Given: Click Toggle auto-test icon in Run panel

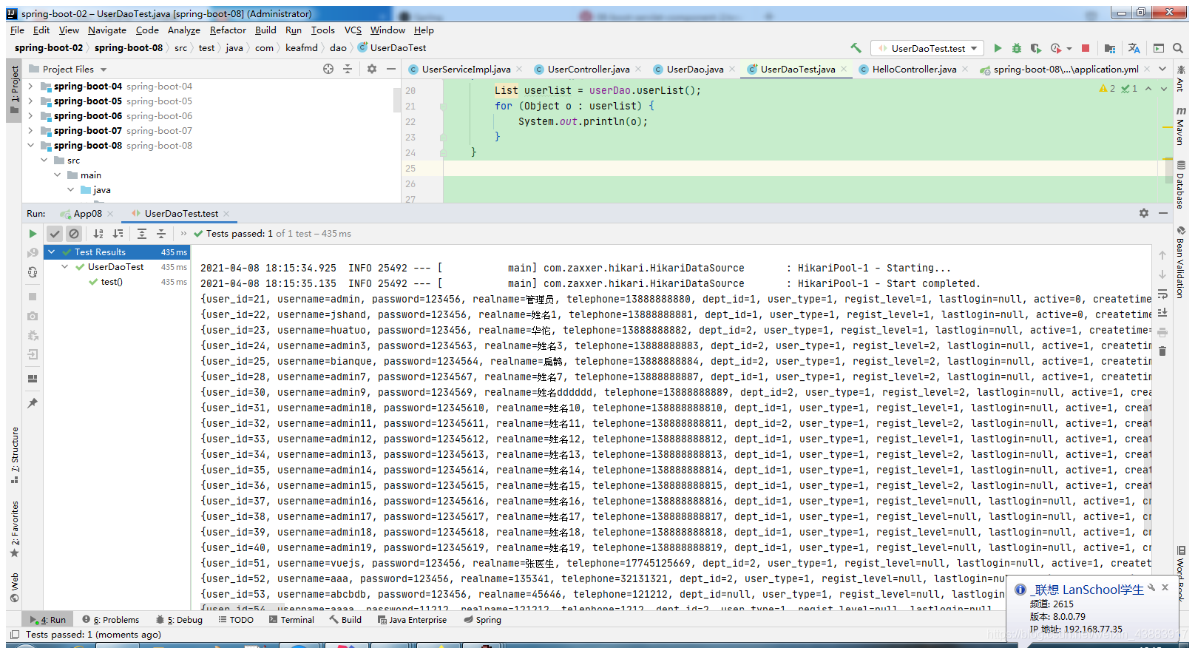Looking at the screenshot, I should (x=33, y=272).
